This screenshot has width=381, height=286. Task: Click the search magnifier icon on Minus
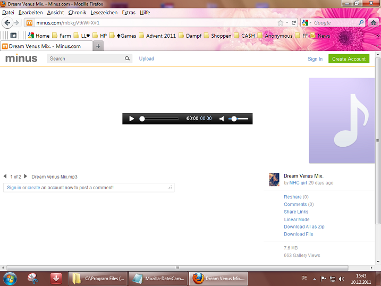point(128,58)
